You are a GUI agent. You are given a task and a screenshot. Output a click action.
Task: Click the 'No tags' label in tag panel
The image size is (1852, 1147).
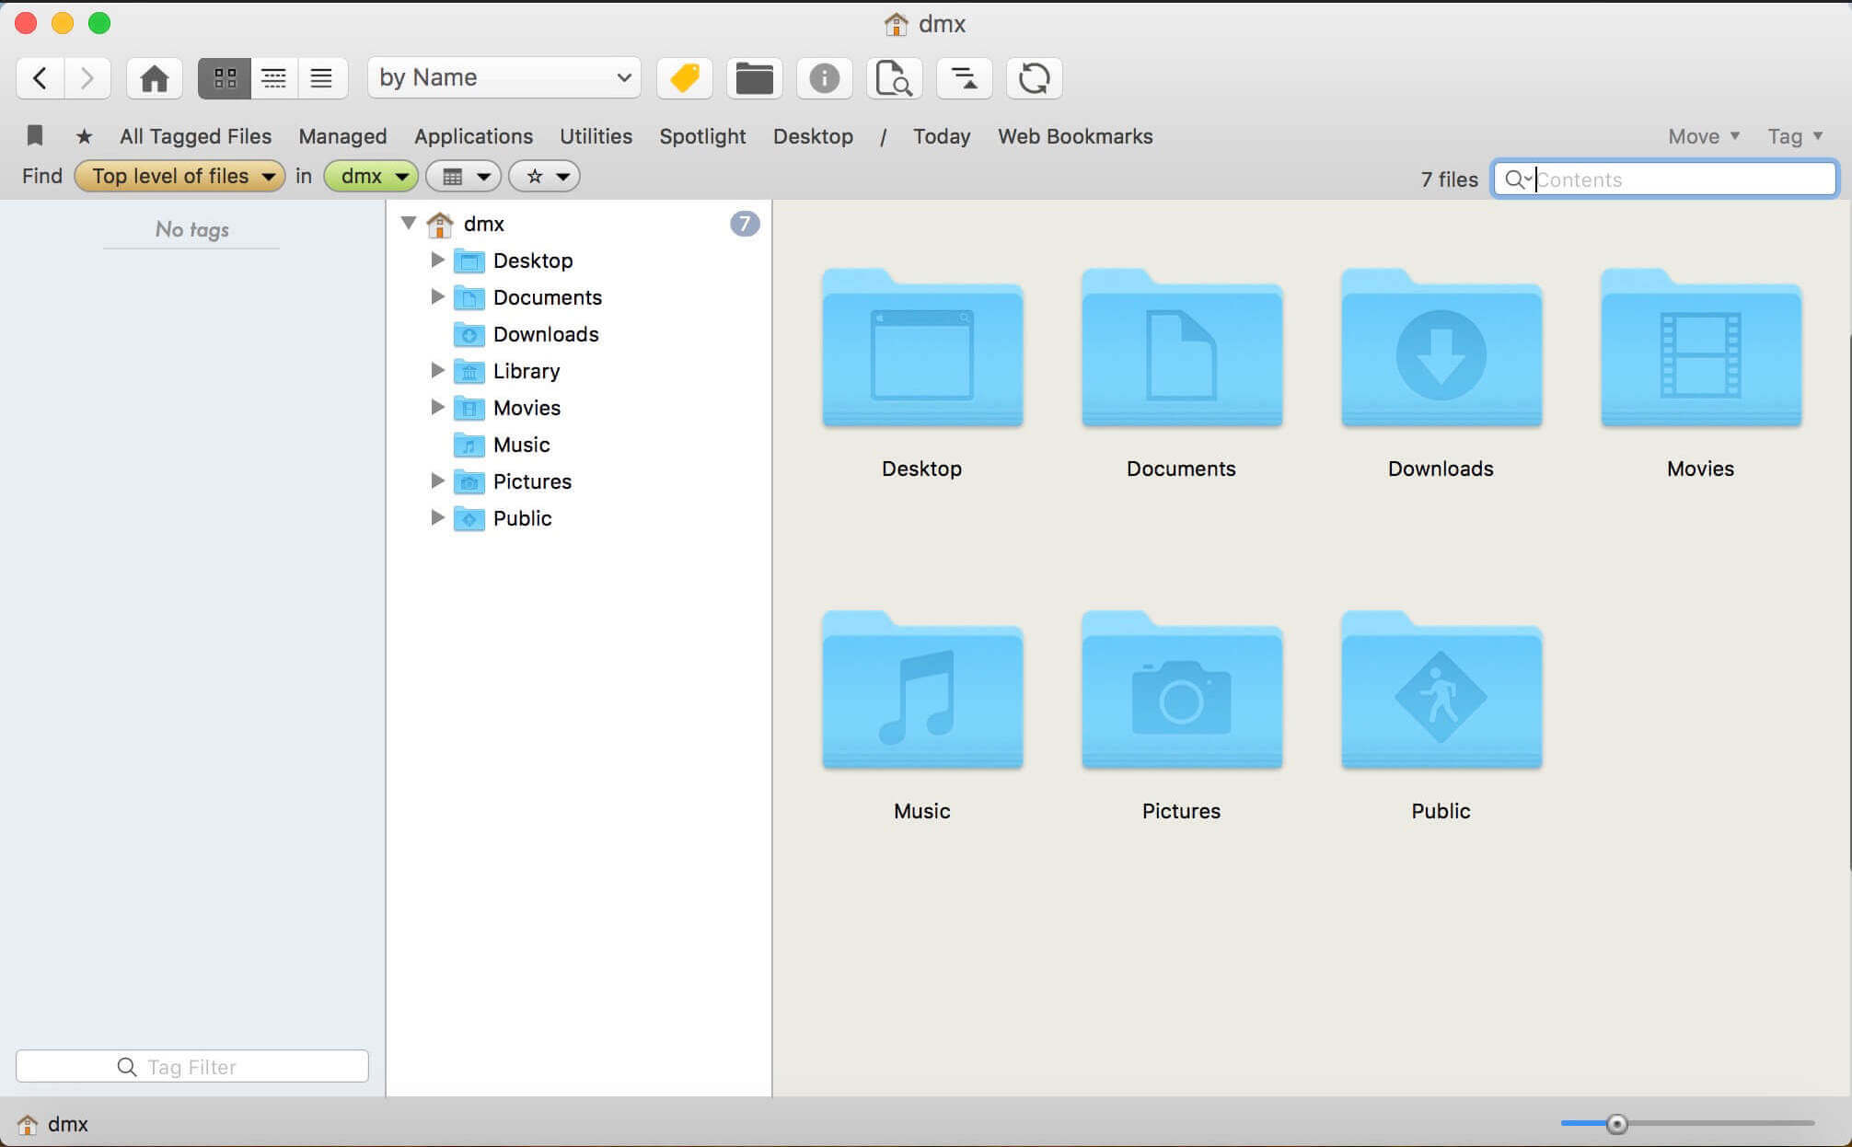192,229
